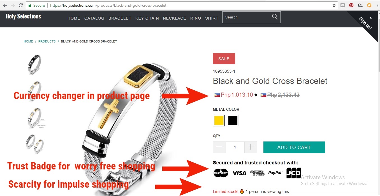Increase quantity with plus button

point(251,147)
